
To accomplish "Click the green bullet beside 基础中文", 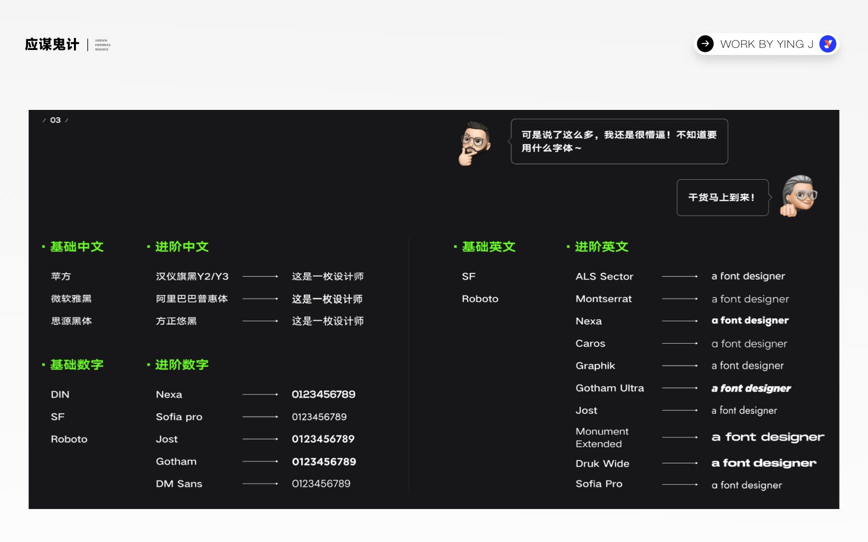I will point(42,247).
